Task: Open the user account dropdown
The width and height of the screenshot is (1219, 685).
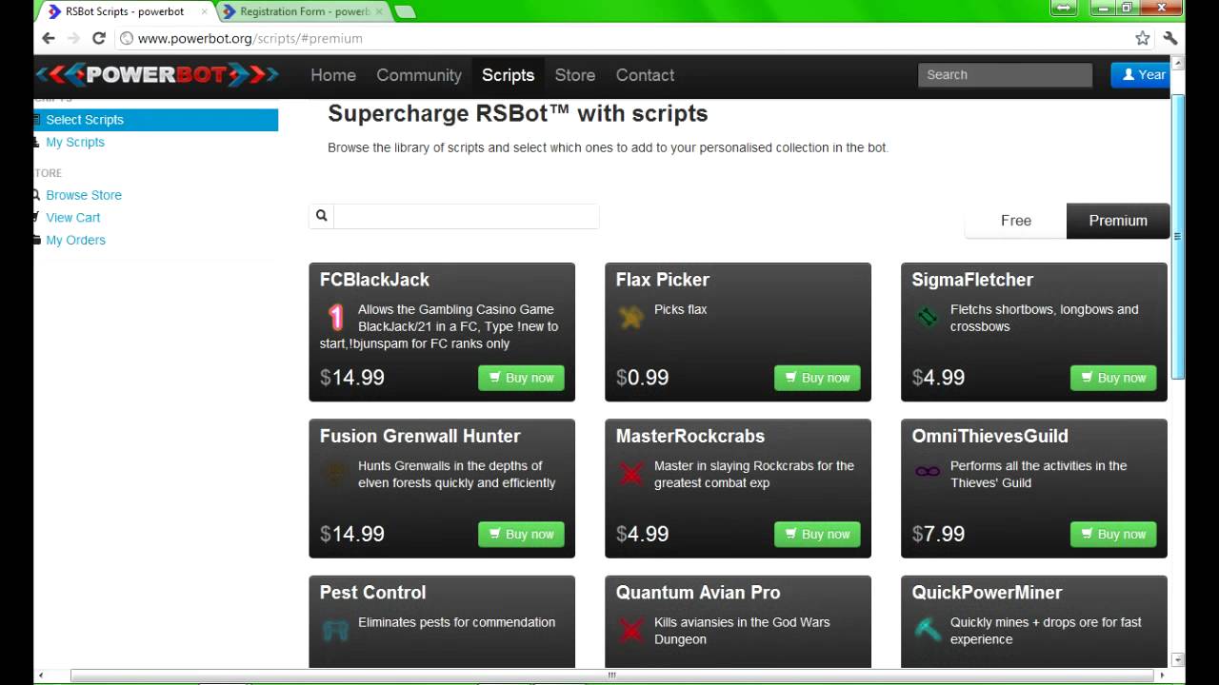Action: 1141,75
